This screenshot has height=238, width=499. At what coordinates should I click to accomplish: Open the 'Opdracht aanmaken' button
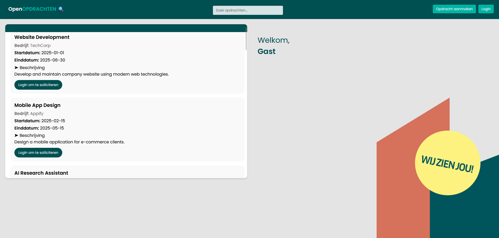click(454, 9)
